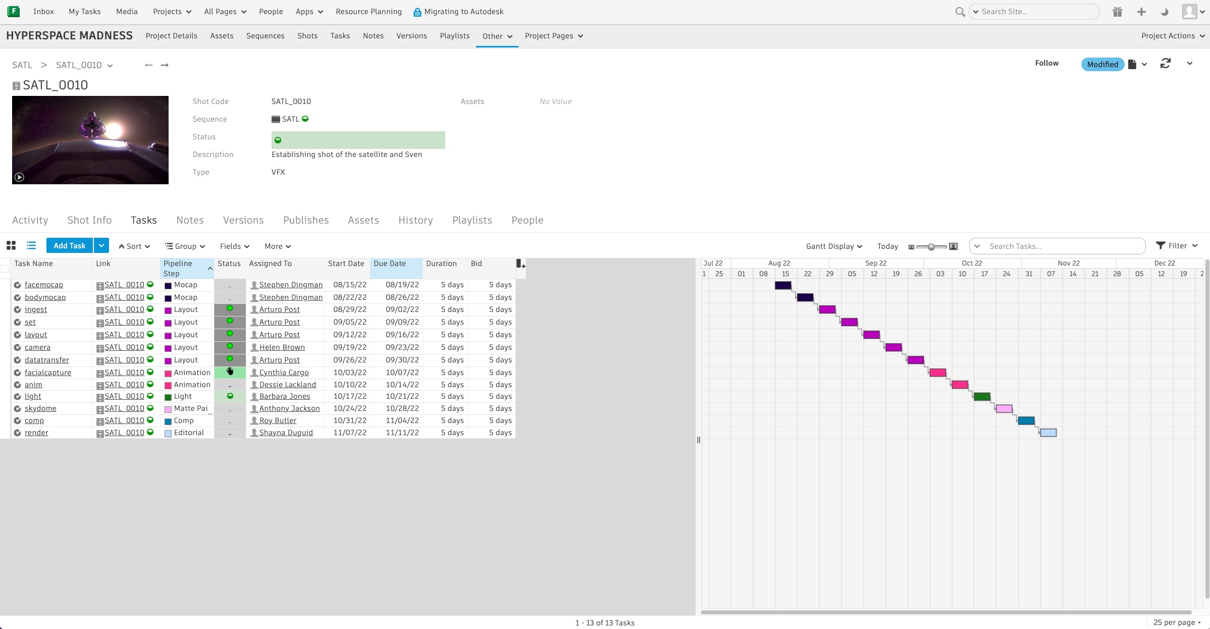Click the ShotGrid logo home icon

pos(14,11)
